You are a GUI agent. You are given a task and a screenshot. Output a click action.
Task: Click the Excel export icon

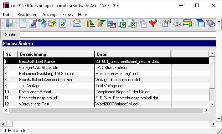point(132,23)
